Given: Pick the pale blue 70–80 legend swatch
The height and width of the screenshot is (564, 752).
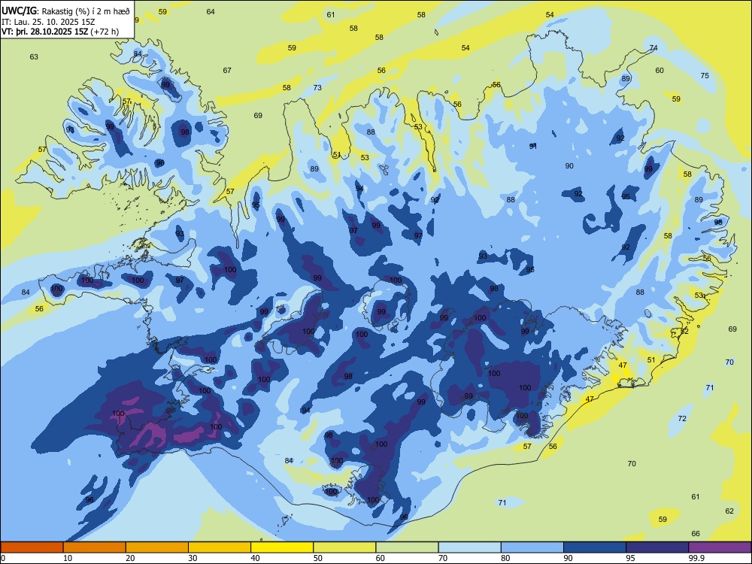Looking at the screenshot, I should pyautogui.click(x=469, y=547).
